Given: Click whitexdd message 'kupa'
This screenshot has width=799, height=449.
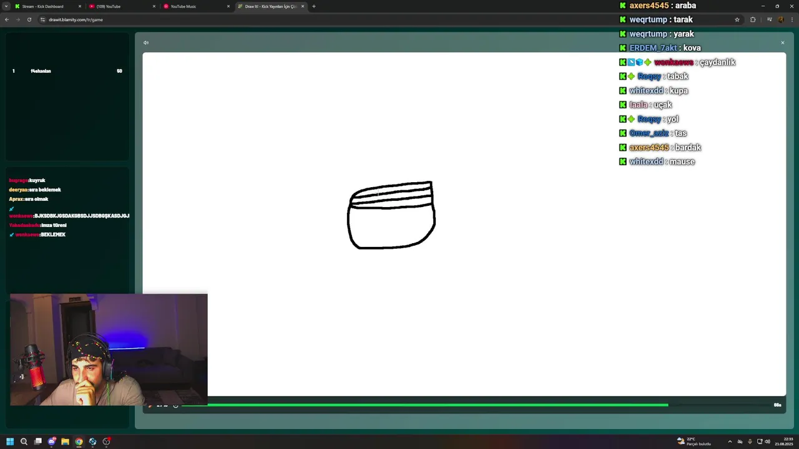Looking at the screenshot, I should pyautogui.click(x=679, y=91).
